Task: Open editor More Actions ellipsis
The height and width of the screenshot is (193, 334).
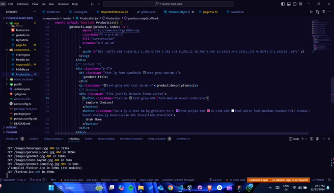Action: (329, 12)
